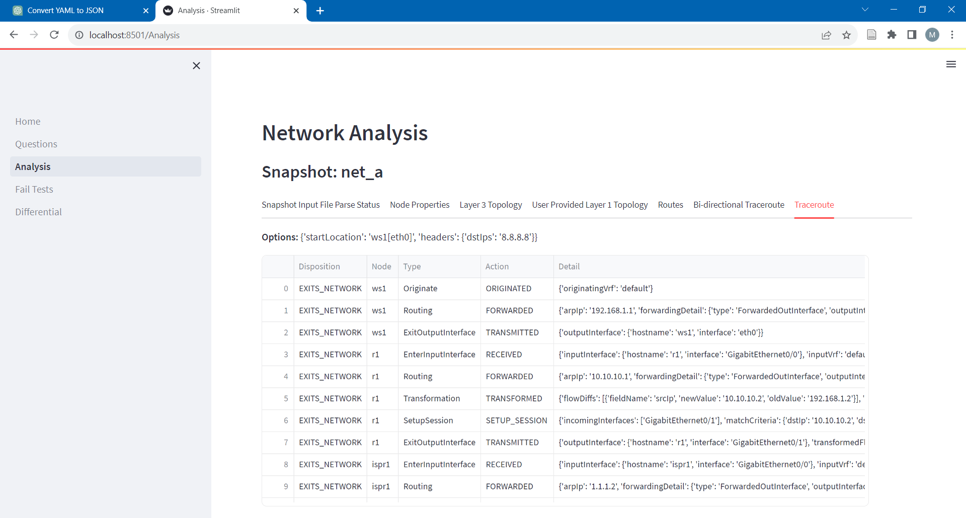Select row index 9 cell
The height and width of the screenshot is (518, 966).
278,486
